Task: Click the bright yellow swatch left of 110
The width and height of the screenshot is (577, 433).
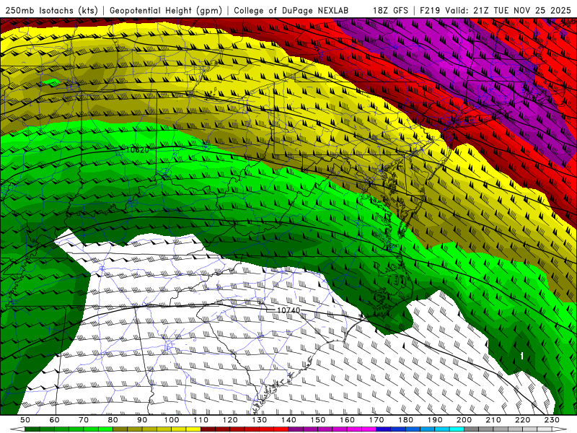Action: (193, 429)
